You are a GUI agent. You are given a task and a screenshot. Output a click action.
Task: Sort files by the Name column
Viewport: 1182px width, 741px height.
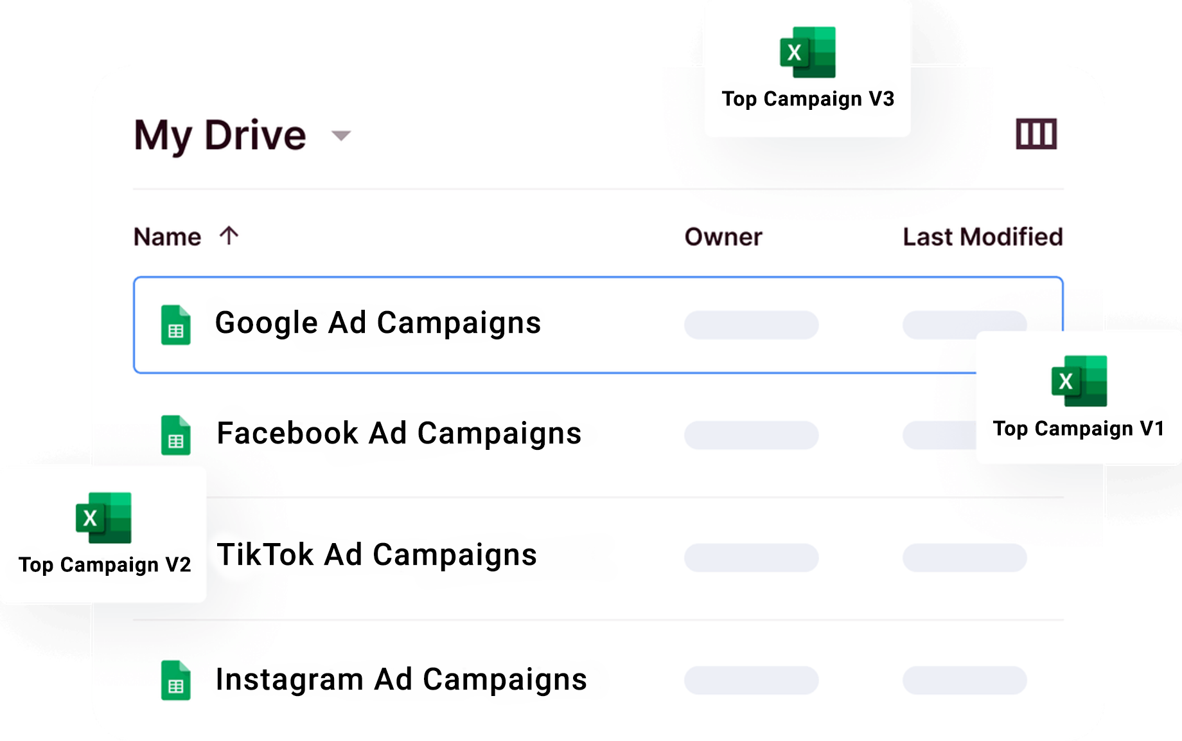(x=167, y=237)
